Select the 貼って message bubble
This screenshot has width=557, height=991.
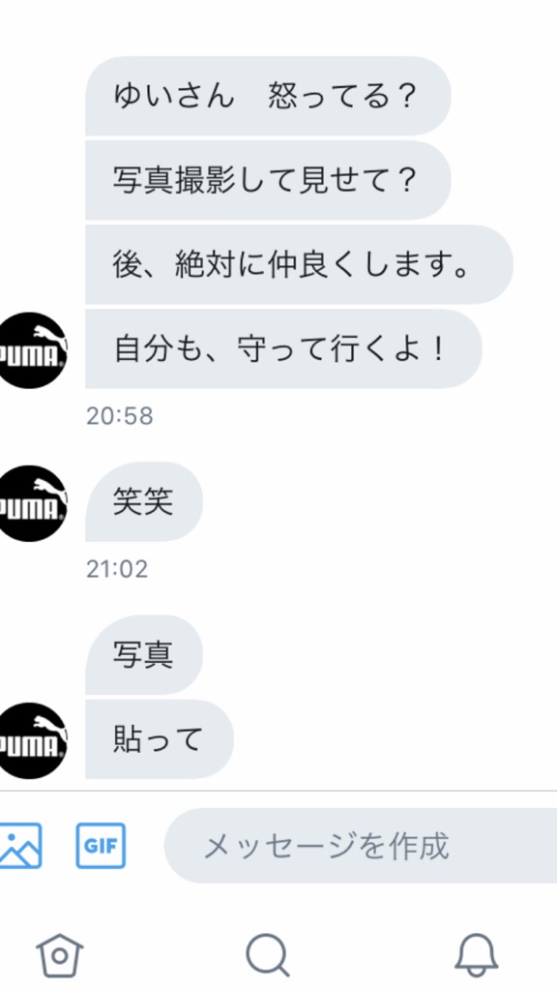pyautogui.click(x=160, y=738)
